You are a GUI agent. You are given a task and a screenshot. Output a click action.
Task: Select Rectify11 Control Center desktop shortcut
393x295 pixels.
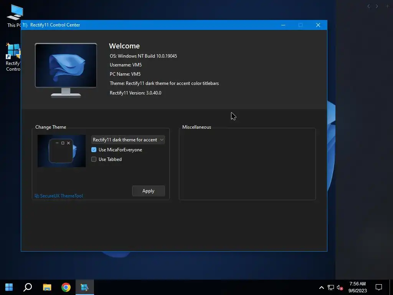(x=13, y=57)
